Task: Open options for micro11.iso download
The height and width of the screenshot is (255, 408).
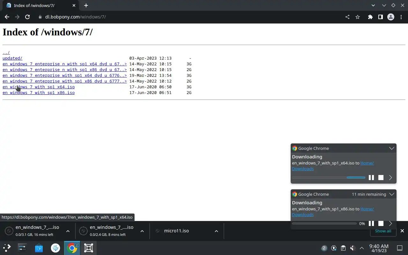Action: tap(216, 231)
